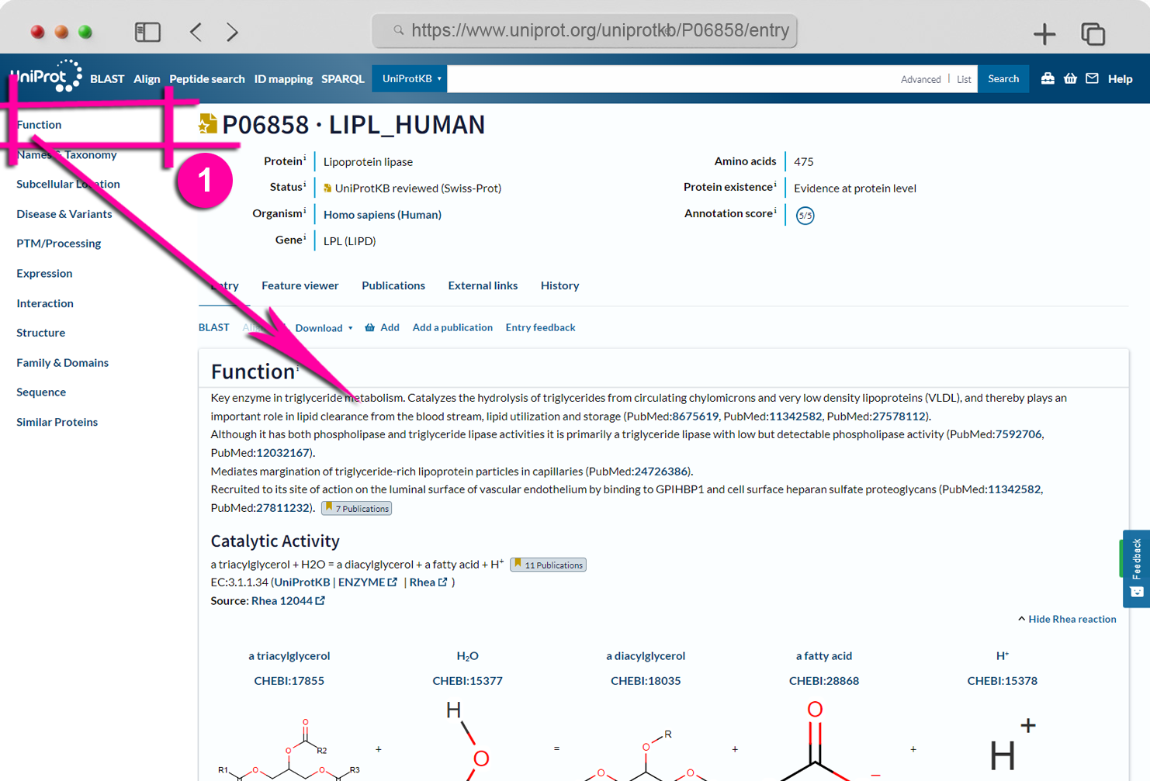
Task: Switch to the Feature viewer tab
Action: click(x=300, y=285)
